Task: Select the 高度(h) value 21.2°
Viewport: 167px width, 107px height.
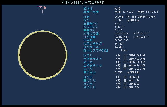Action: [x=118, y=30]
